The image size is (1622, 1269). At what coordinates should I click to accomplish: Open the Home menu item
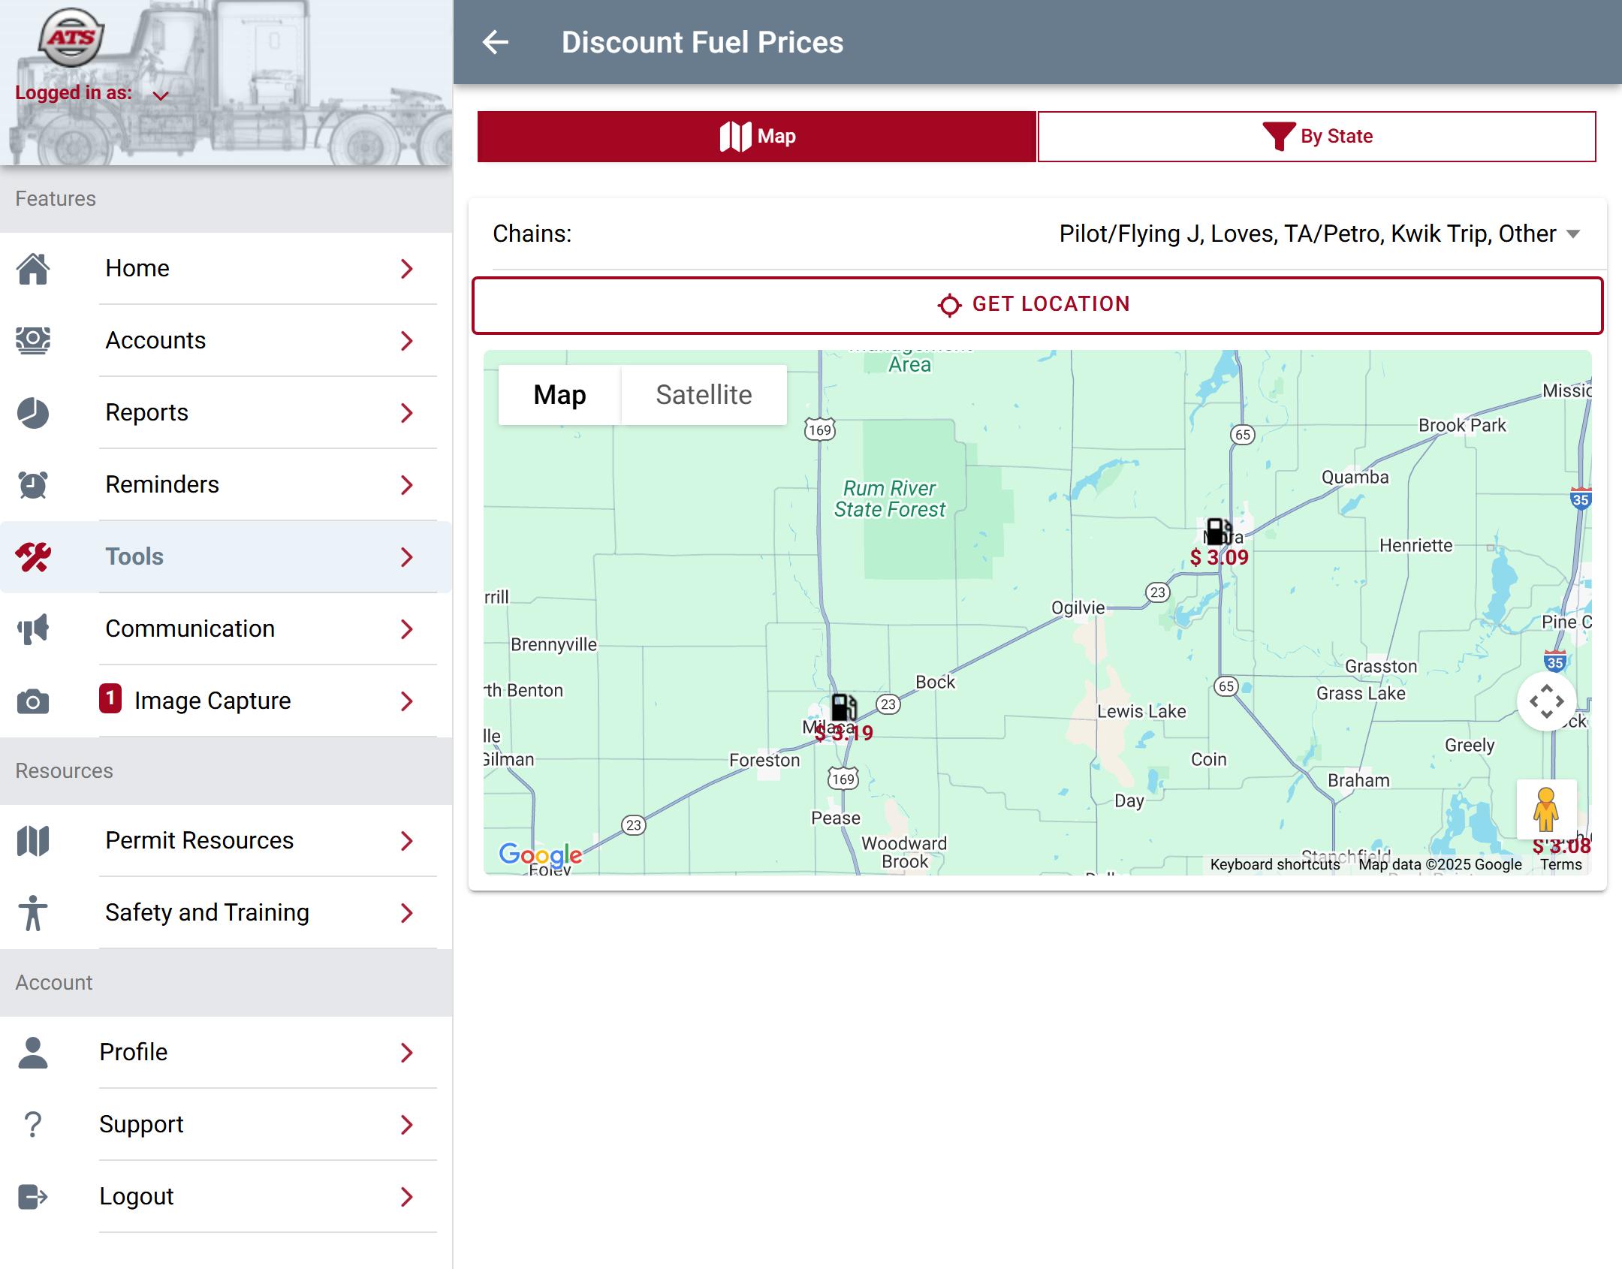point(226,268)
